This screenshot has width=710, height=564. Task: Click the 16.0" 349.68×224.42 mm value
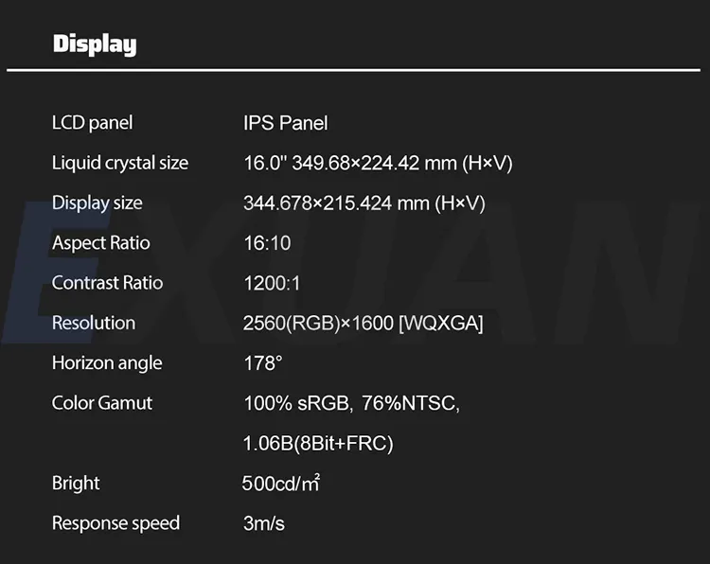click(x=378, y=163)
